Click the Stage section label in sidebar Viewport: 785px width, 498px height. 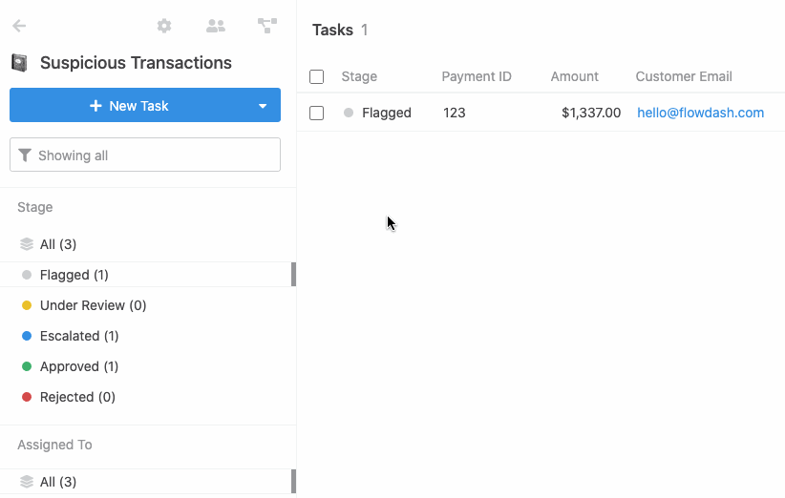(x=35, y=207)
